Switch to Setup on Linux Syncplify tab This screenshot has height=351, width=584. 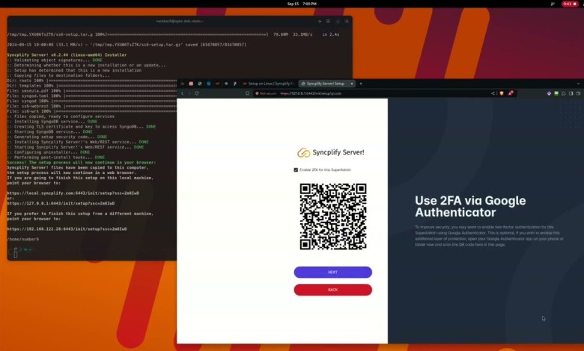coord(270,84)
